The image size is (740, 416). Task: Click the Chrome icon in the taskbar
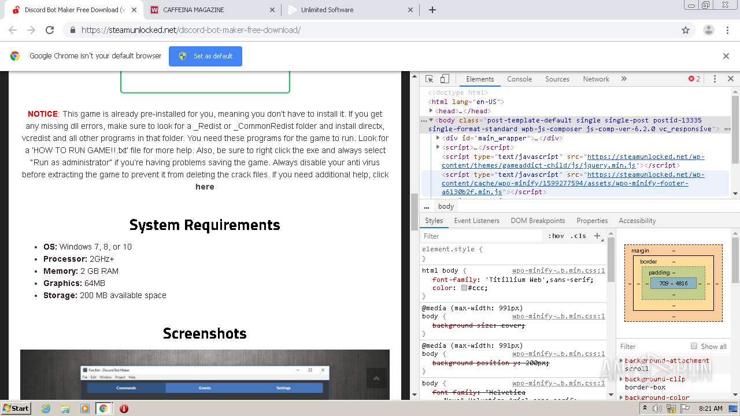point(103,408)
